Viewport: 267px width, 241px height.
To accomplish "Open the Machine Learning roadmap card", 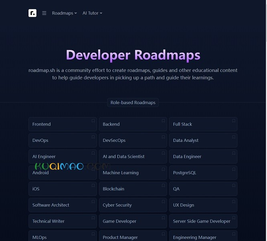I will tap(133, 173).
